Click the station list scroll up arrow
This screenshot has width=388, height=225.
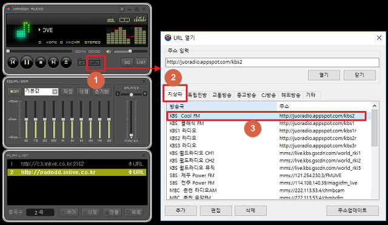(375, 106)
